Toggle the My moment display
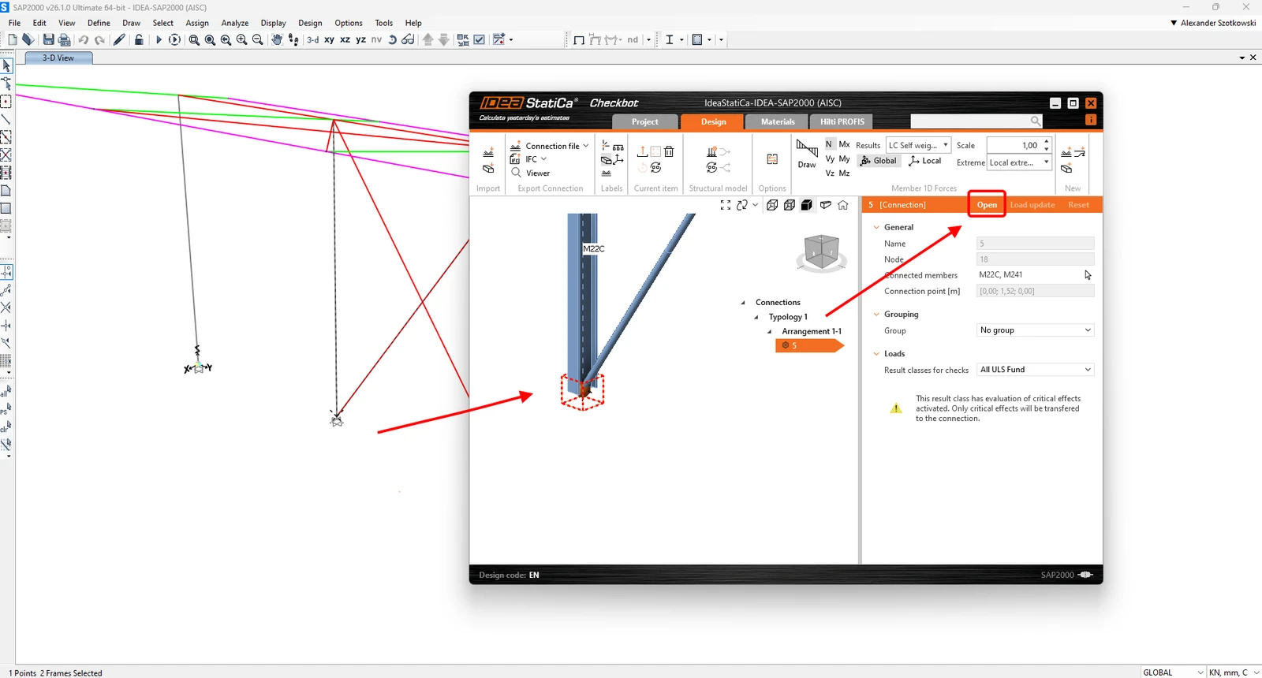Viewport: 1262px width, 678px height. pos(844,158)
